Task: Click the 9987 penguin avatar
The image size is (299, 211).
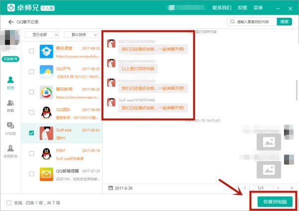Action: pyautogui.click(x=46, y=154)
